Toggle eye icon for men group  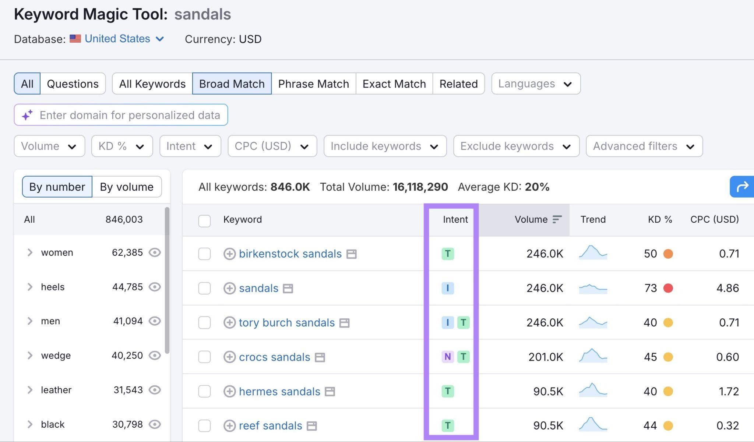tap(155, 321)
